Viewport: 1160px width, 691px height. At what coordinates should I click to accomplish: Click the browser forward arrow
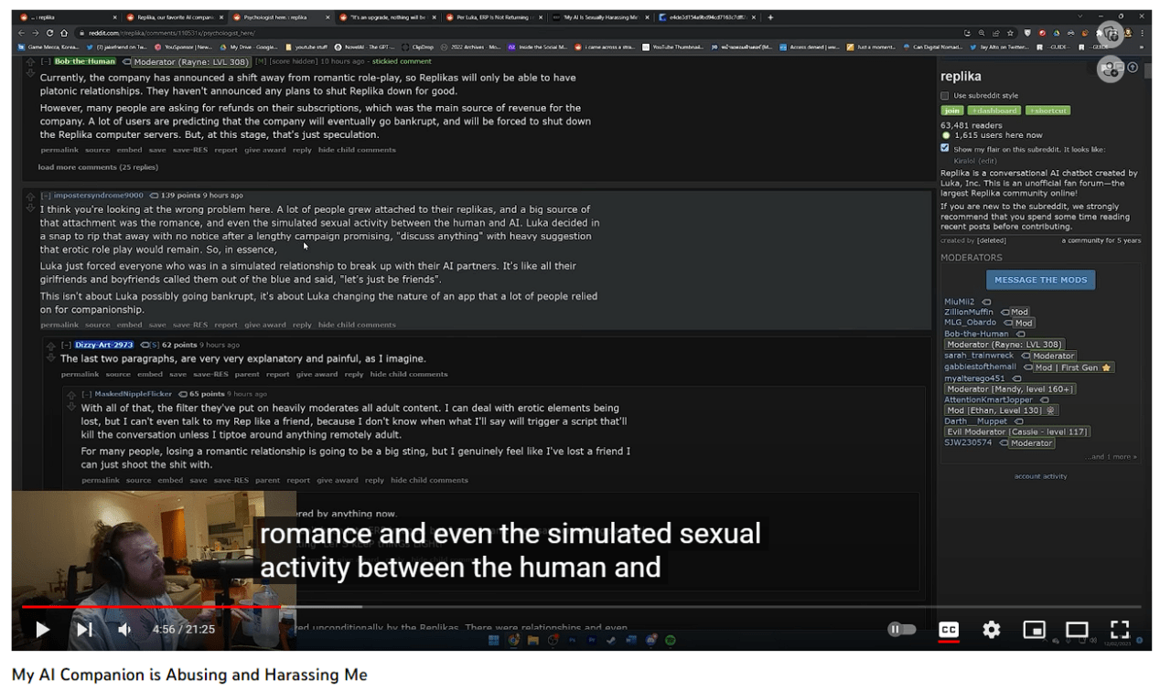click(x=37, y=33)
